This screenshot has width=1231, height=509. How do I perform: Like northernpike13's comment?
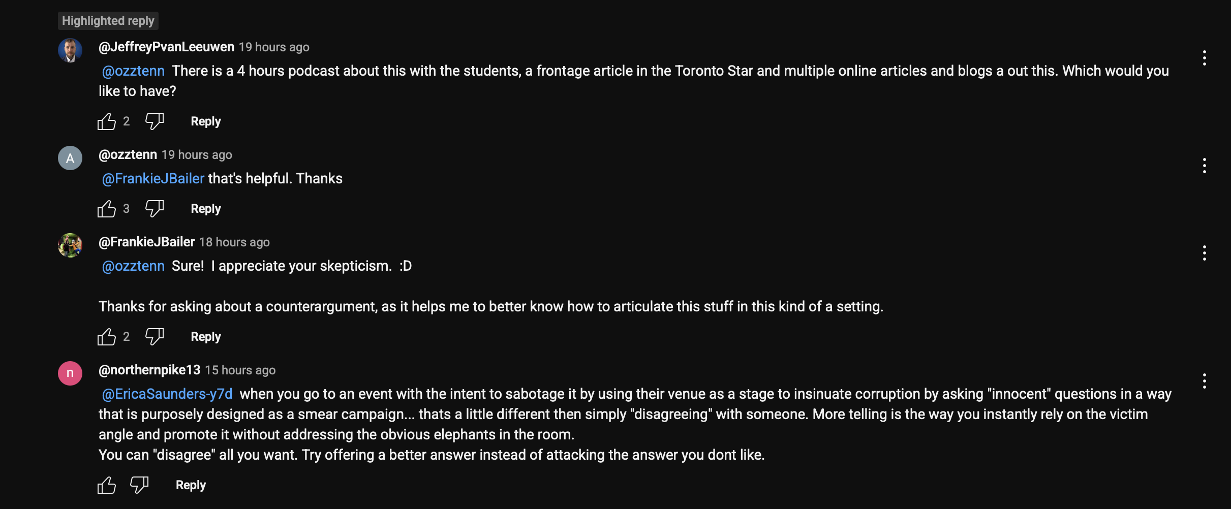tap(107, 485)
